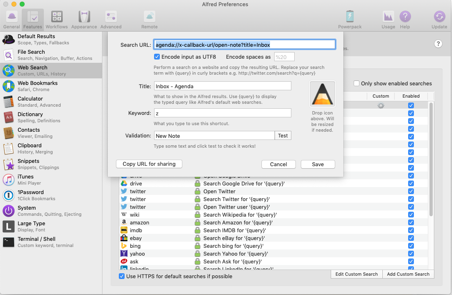Click the Validation text field
The height and width of the screenshot is (295, 452).
click(x=214, y=136)
